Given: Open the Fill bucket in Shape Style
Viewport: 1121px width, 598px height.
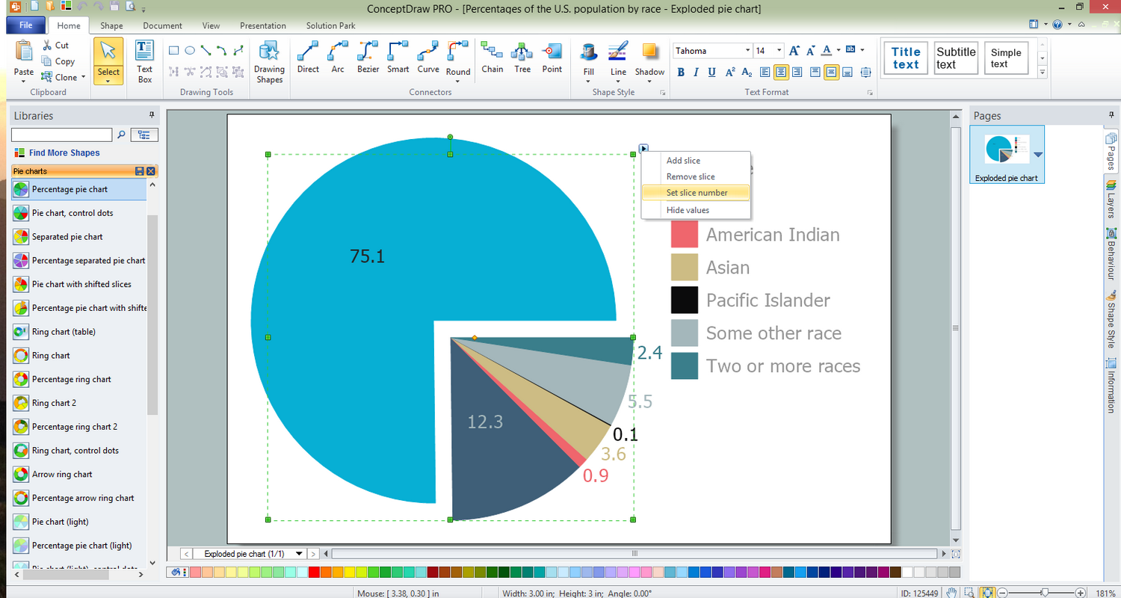Looking at the screenshot, I should click(587, 54).
